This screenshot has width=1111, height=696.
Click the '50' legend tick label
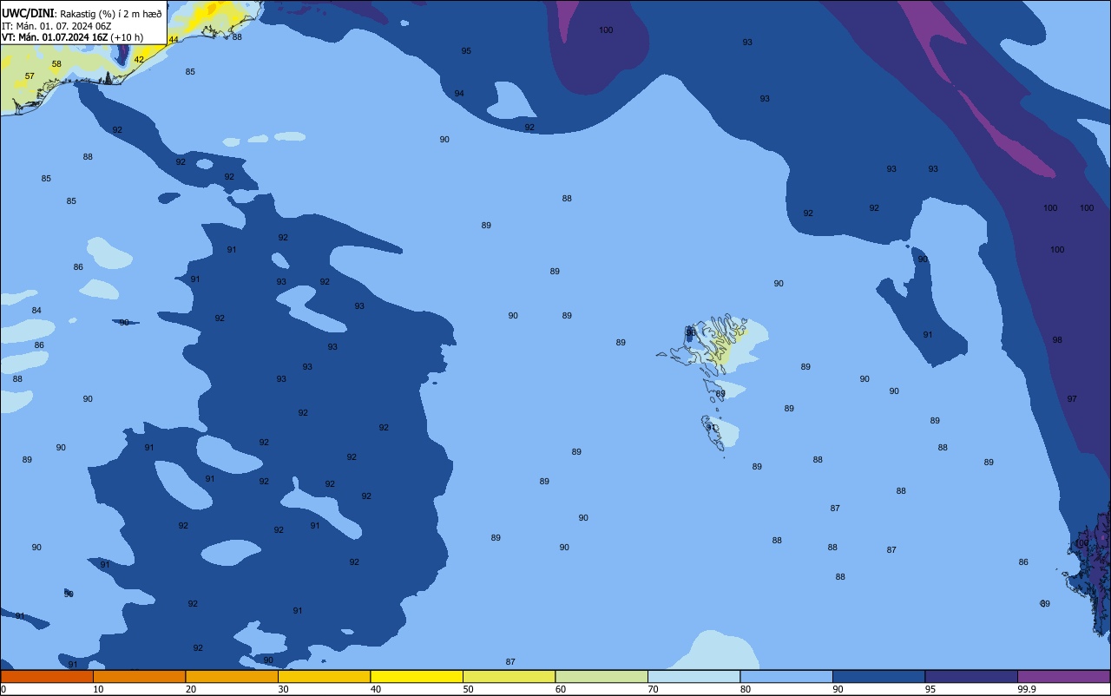pos(468,689)
